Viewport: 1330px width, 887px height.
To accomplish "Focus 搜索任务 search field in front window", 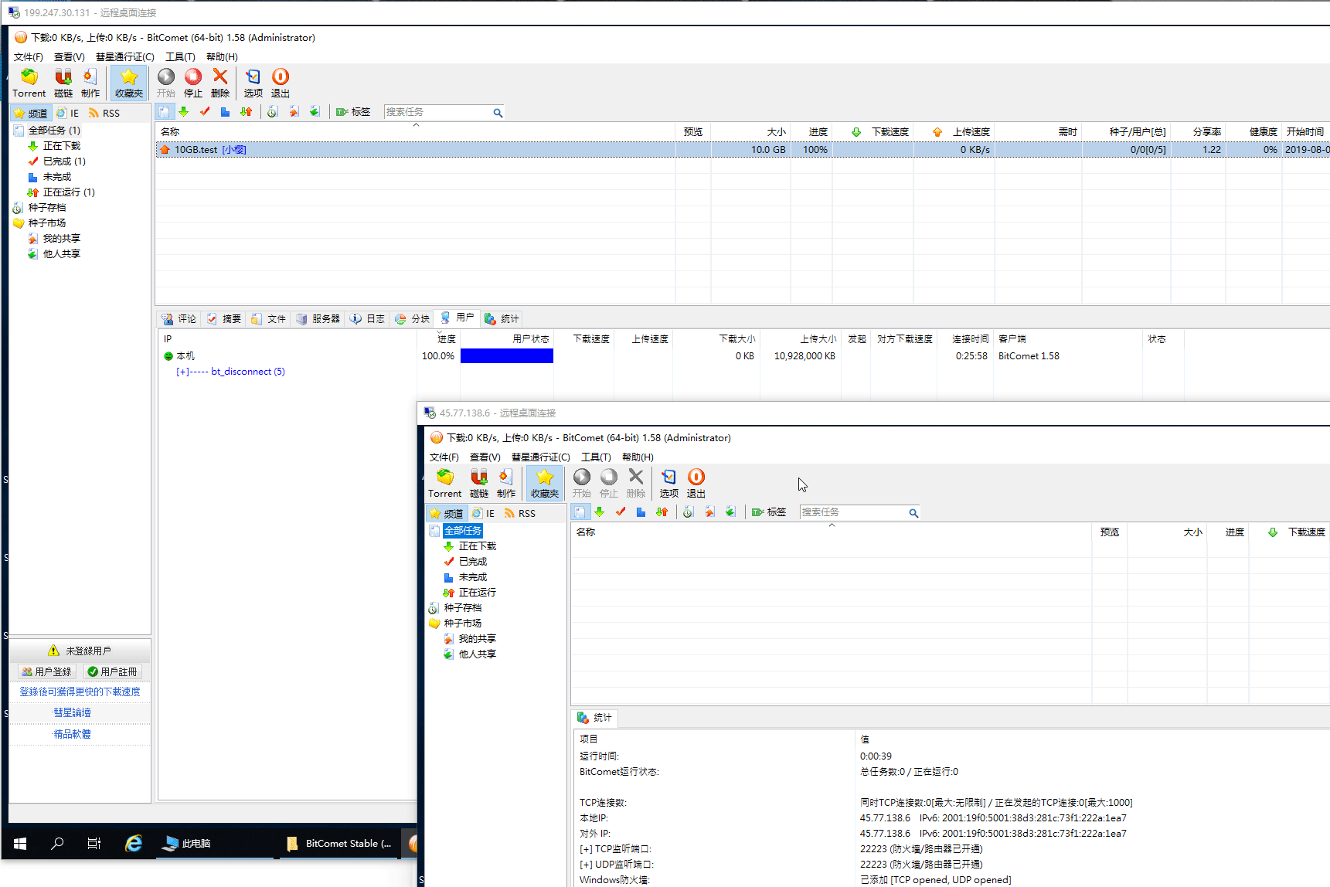I will [x=853, y=512].
